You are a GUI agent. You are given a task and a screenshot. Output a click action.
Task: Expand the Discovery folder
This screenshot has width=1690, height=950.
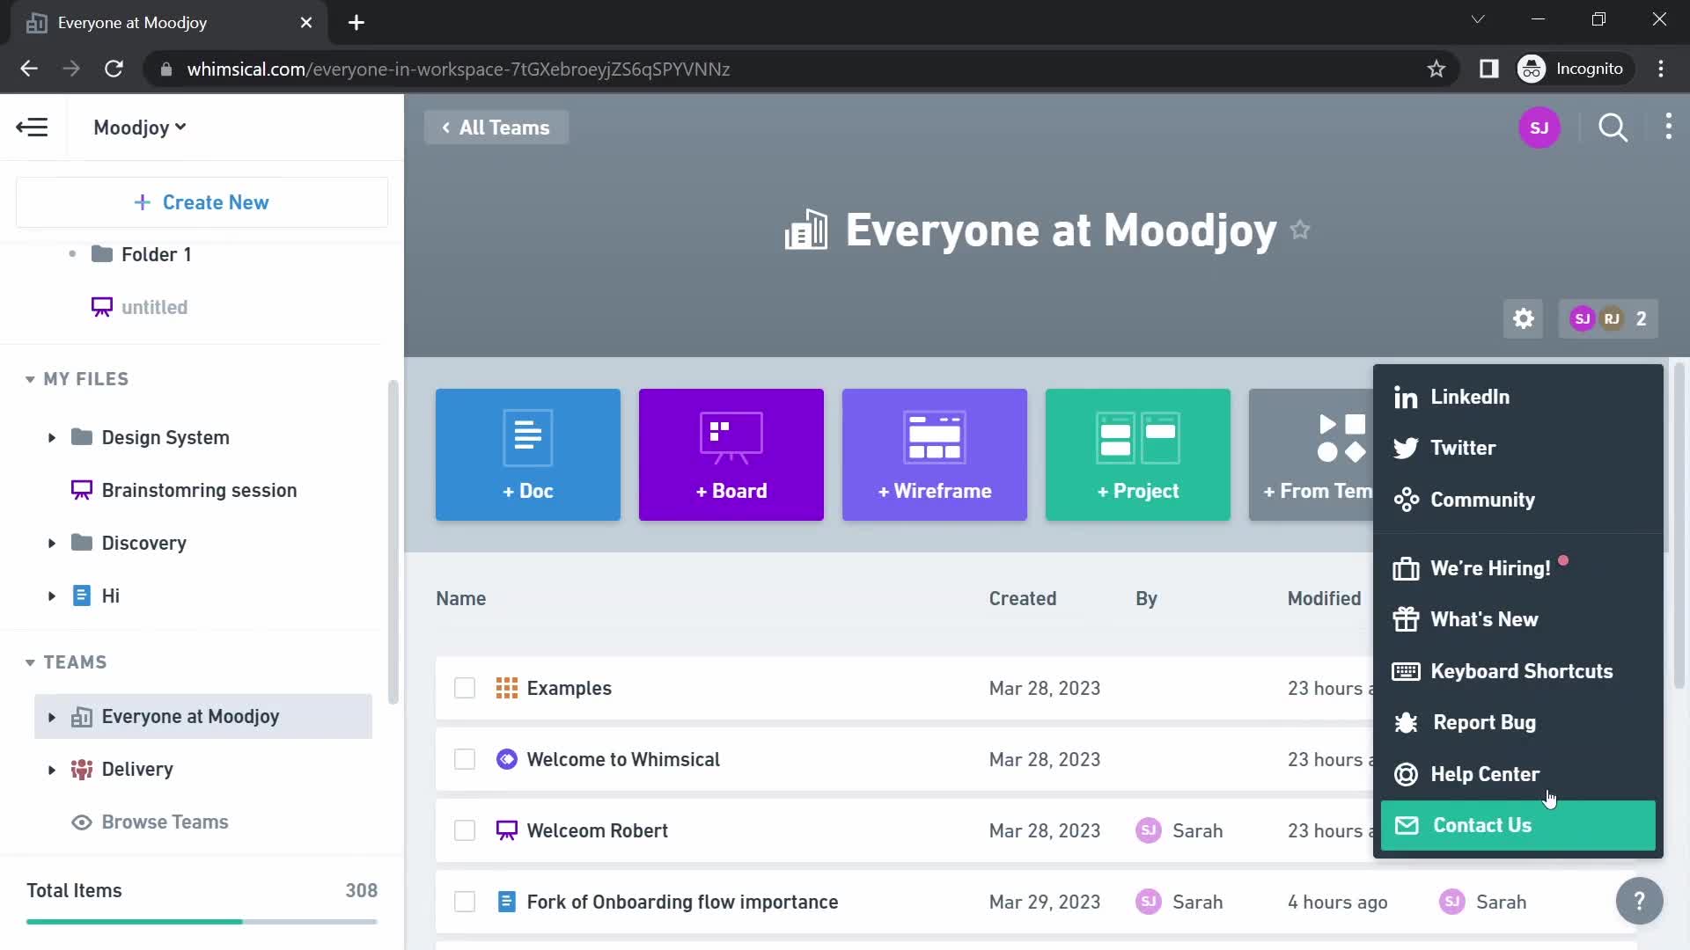(x=51, y=542)
